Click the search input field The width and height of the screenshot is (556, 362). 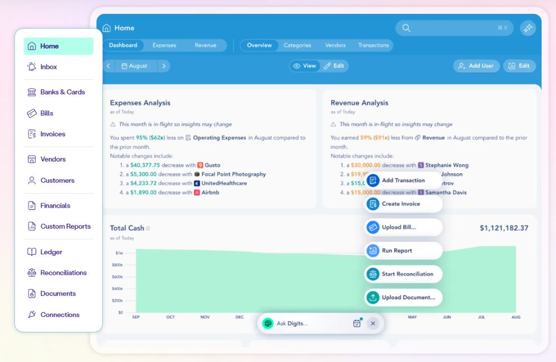[450, 28]
